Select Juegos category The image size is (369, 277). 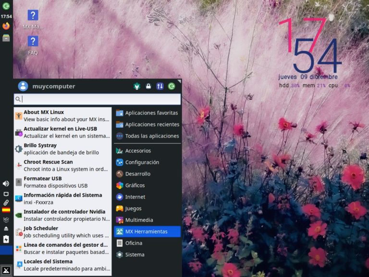pyautogui.click(x=148, y=208)
